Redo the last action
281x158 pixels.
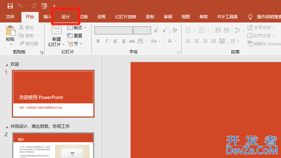pyautogui.click(x=34, y=6)
